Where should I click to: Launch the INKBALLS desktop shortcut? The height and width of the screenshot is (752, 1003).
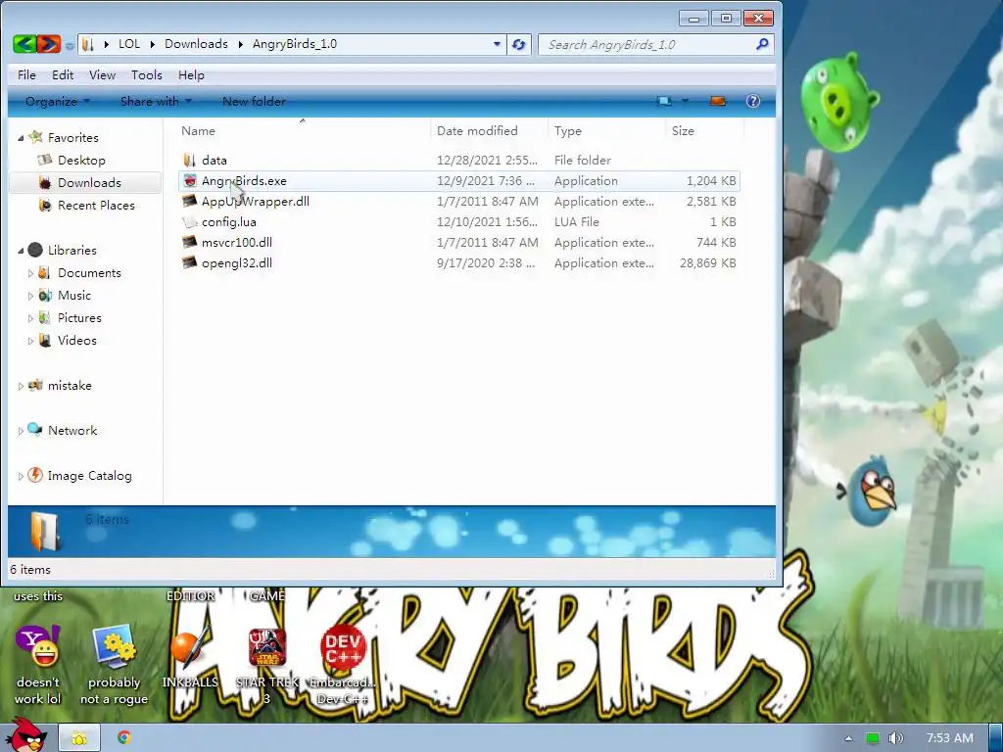point(190,647)
